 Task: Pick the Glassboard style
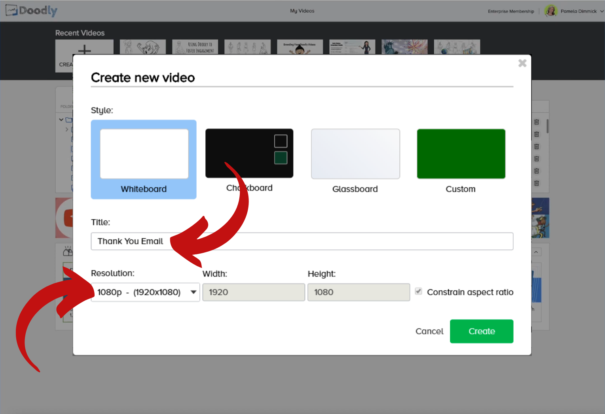(x=355, y=154)
